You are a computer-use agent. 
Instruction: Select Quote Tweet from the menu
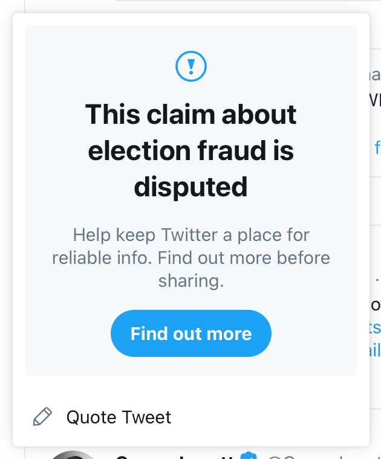click(x=119, y=417)
